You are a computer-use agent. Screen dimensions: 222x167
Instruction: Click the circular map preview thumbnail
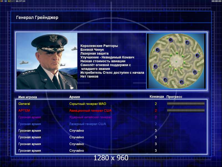click(176, 61)
